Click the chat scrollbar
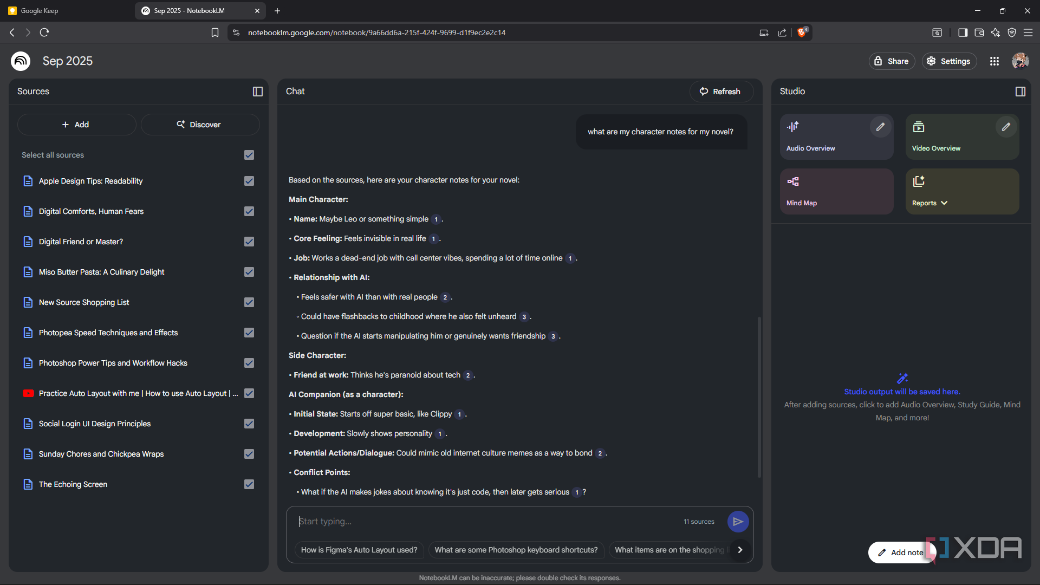 [x=759, y=396]
